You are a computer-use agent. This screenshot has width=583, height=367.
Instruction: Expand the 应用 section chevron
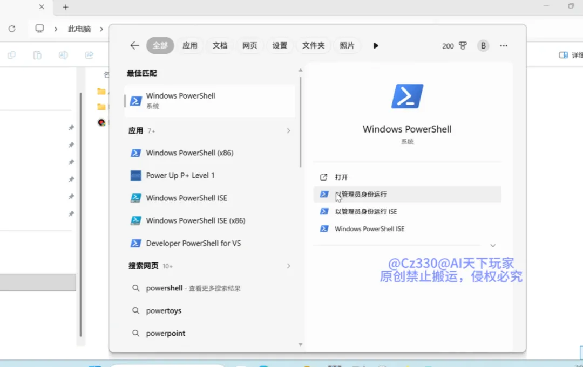click(288, 130)
